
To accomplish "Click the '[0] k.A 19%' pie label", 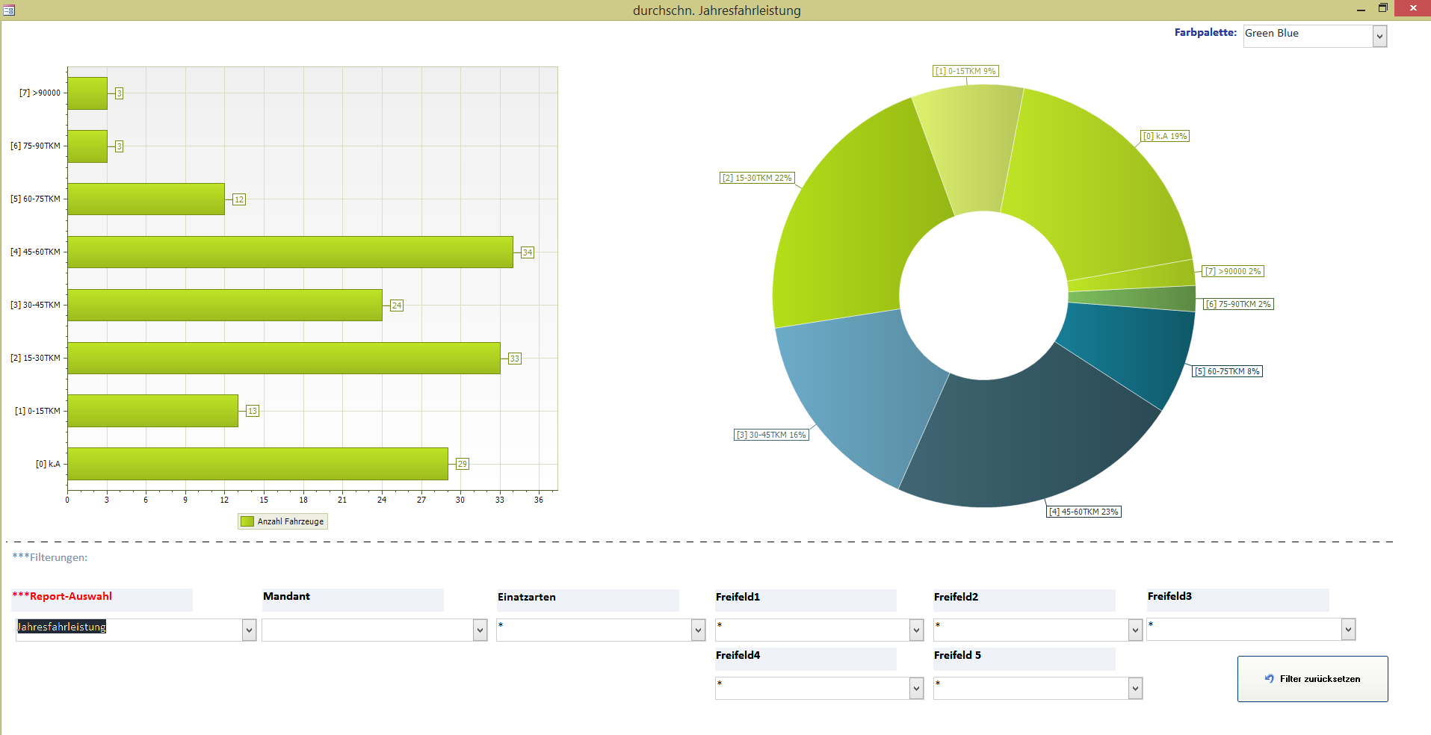I will (x=1165, y=136).
